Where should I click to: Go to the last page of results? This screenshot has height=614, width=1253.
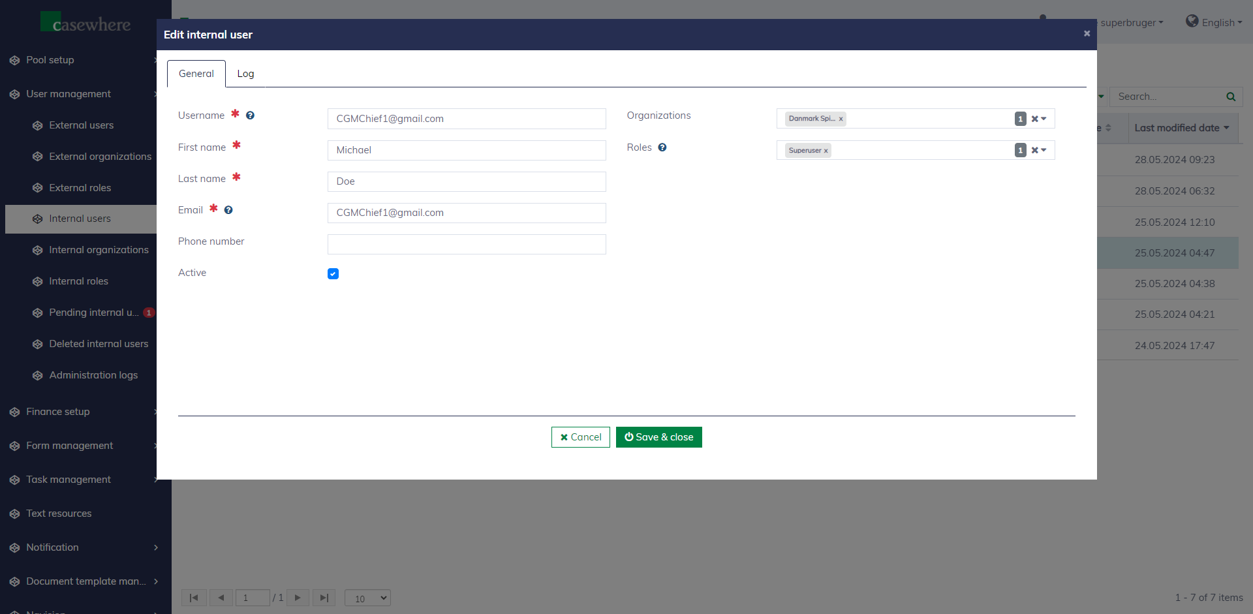pos(324,598)
